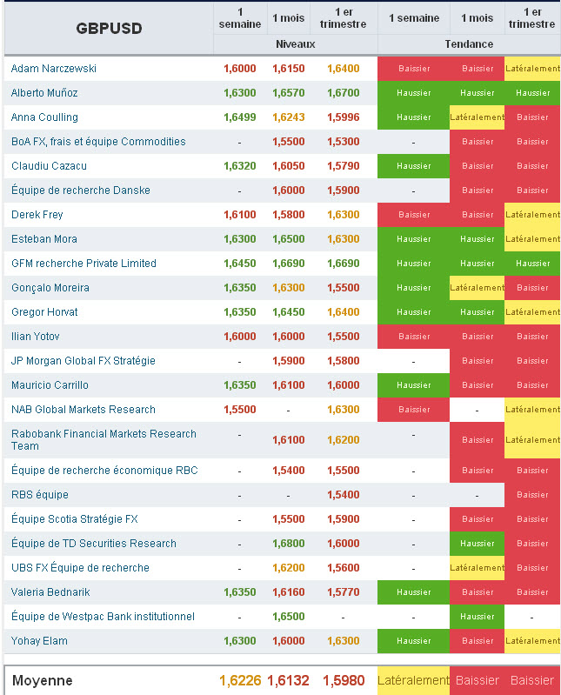This screenshot has width=561, height=695.
Task: Click Derek Frey's 1,5800 monthly level
Action: click(x=289, y=215)
